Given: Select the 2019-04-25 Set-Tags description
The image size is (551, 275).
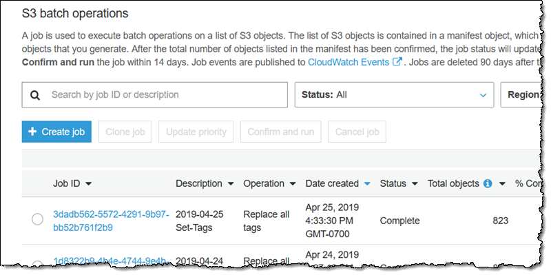Looking at the screenshot, I should 199,221.
